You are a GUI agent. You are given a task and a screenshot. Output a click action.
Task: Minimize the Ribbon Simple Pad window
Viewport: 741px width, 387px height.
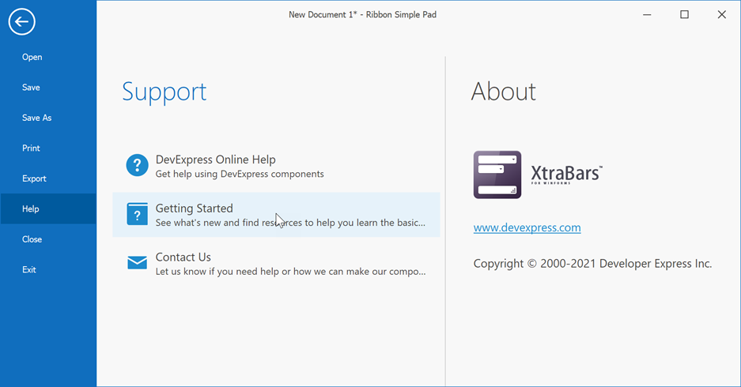click(x=647, y=15)
